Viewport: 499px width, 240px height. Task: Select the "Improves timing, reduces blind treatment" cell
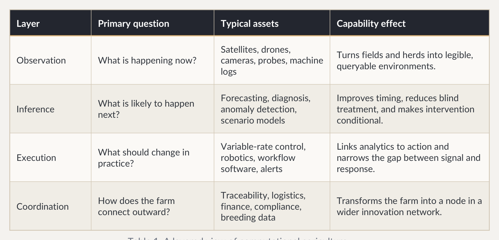405,109
